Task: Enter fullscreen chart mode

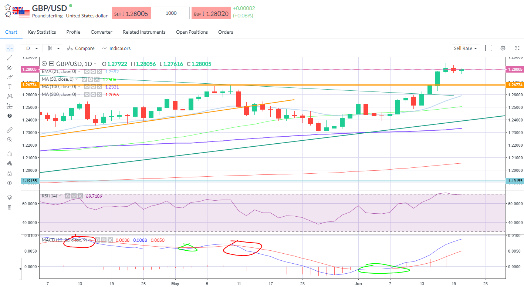Action: point(517,48)
